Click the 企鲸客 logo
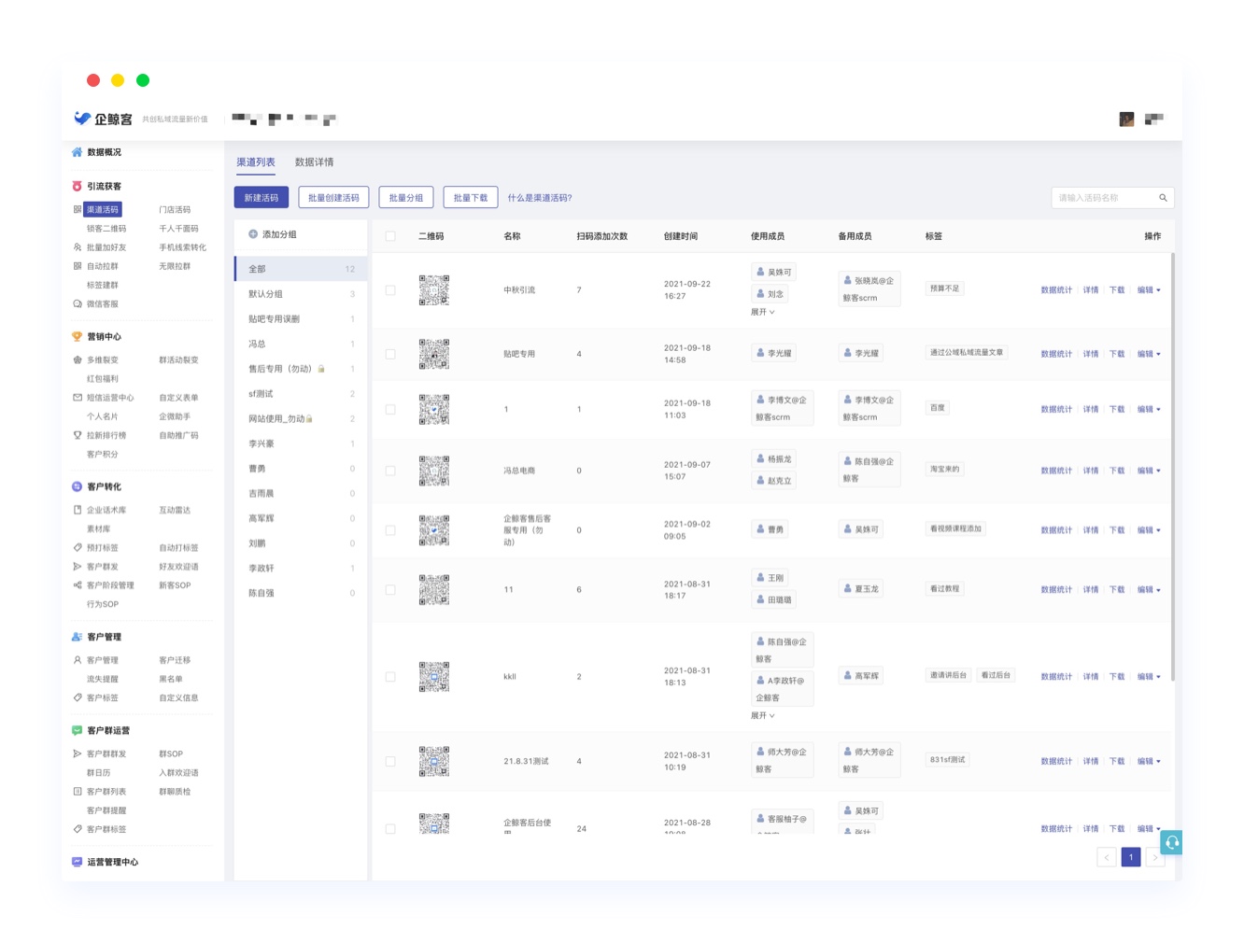 pyautogui.click(x=103, y=119)
